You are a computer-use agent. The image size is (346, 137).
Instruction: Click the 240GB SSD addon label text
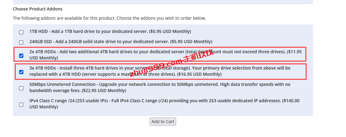(121, 42)
